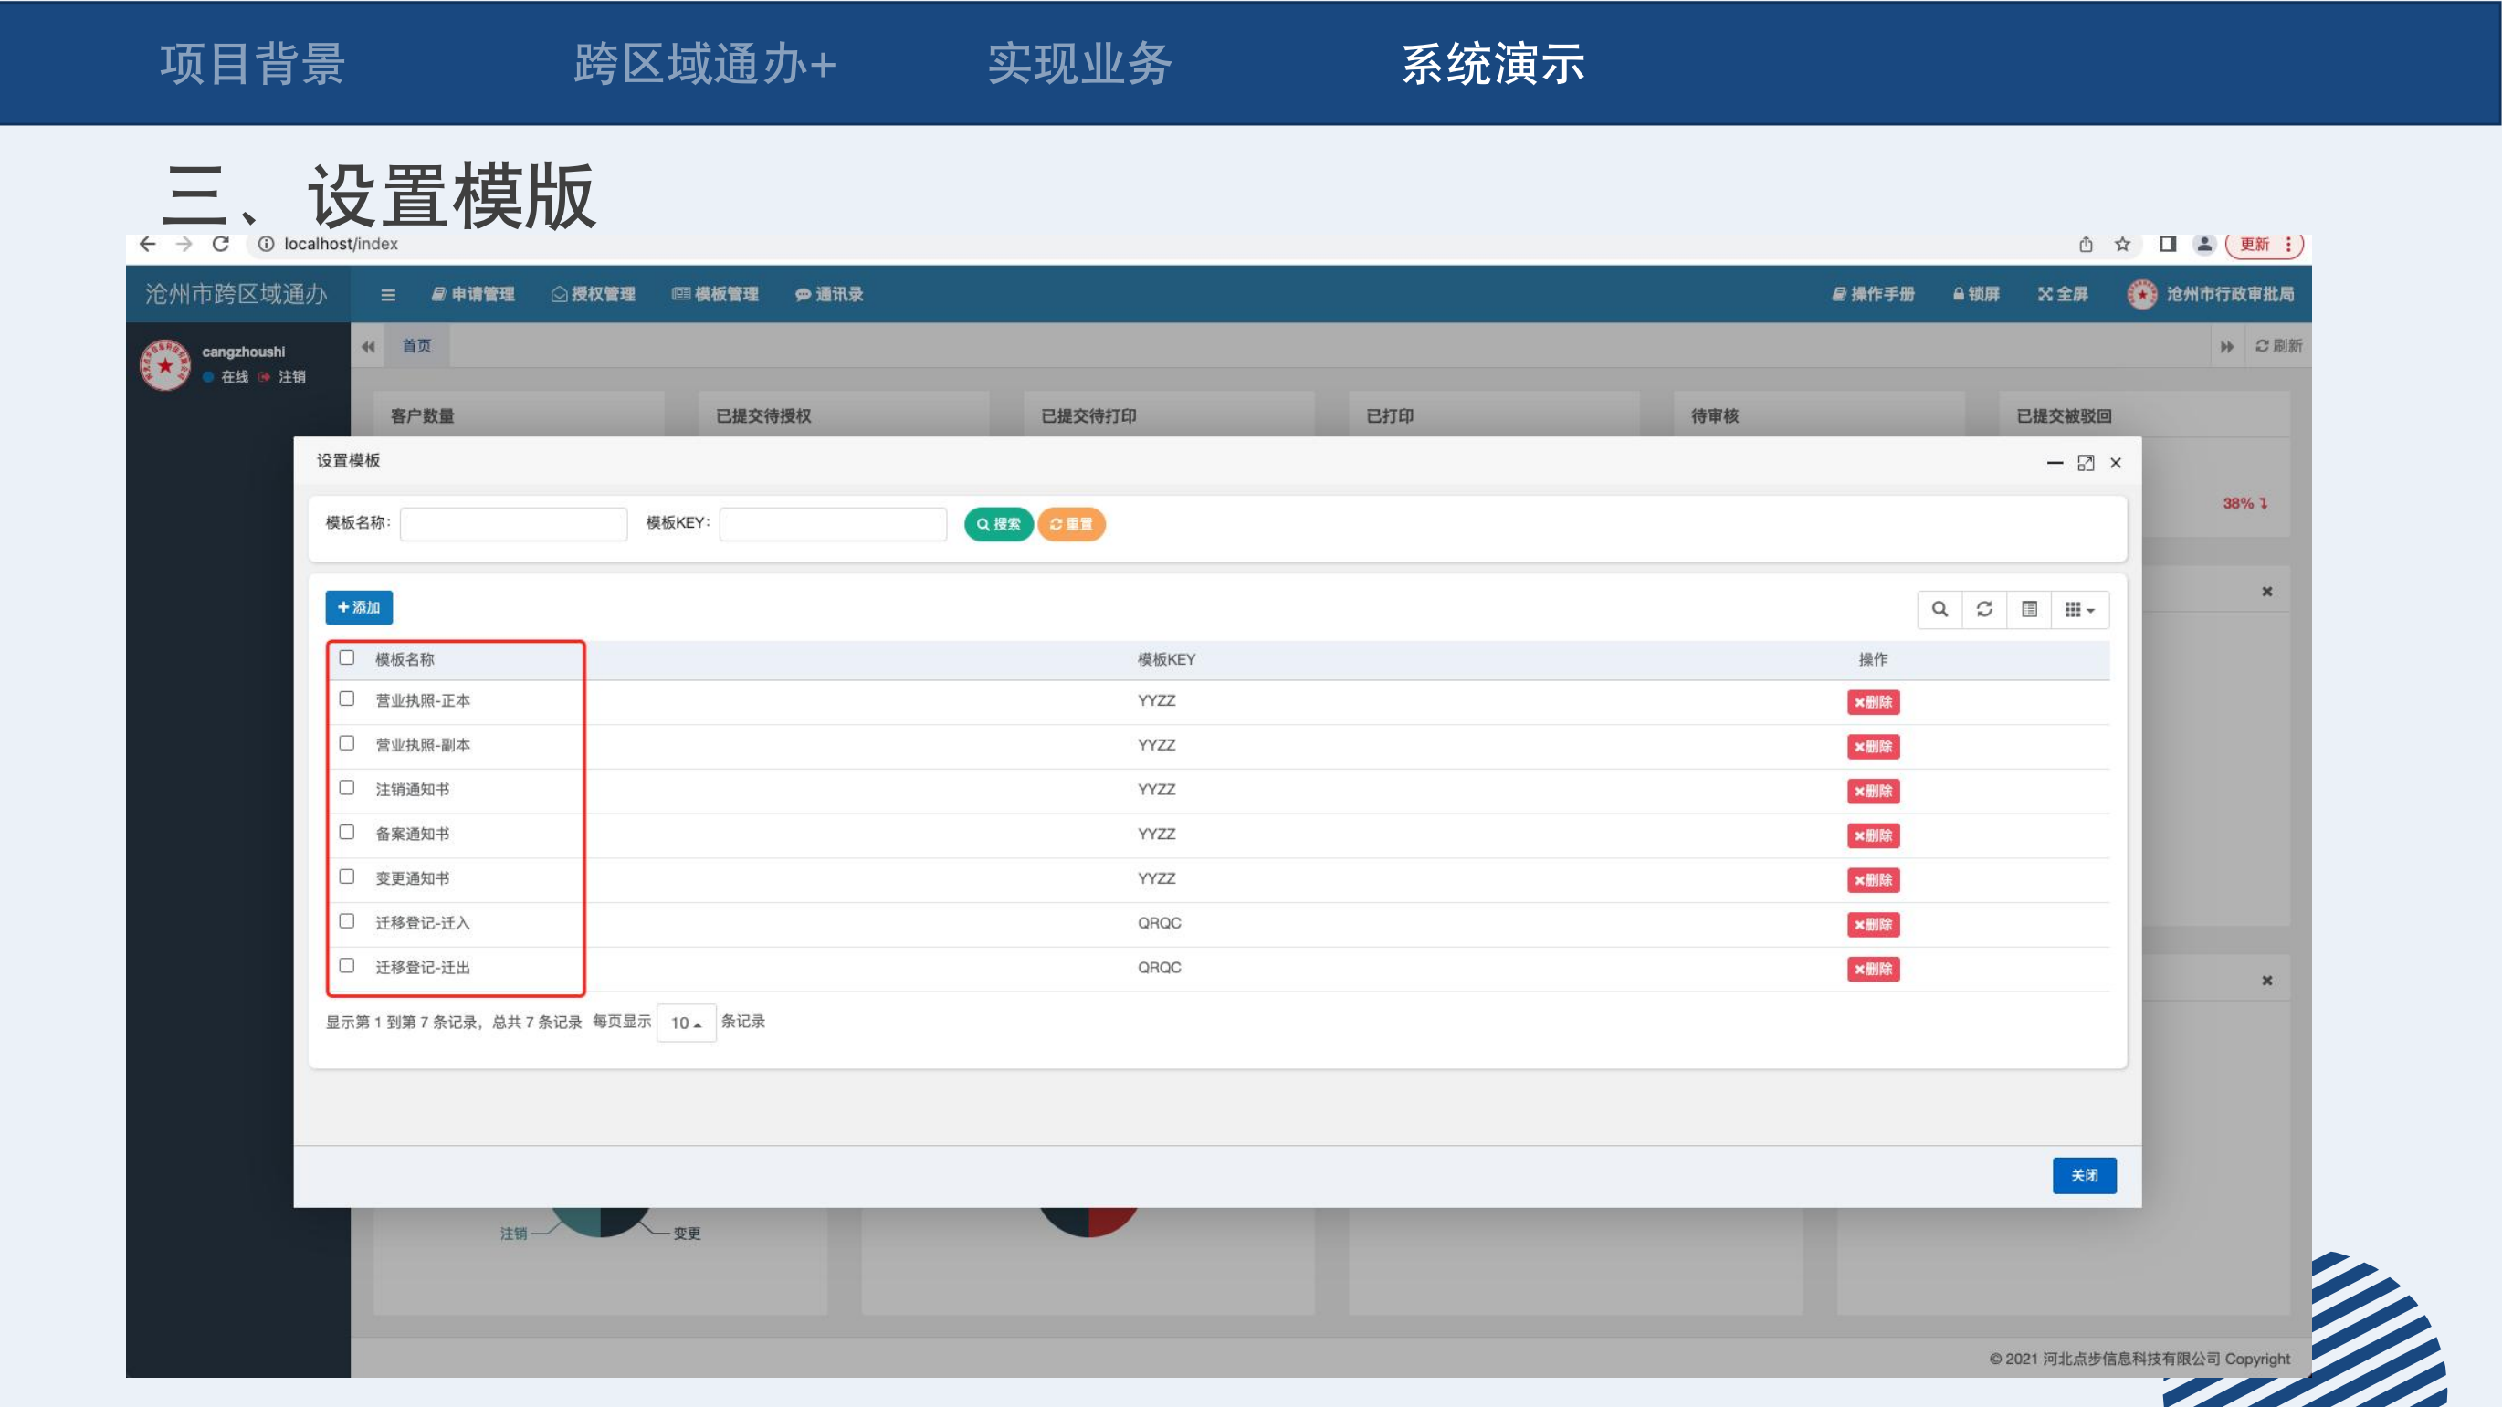Toggle the table card view icon
This screenshot has height=1407, width=2502.
pos(2029,609)
